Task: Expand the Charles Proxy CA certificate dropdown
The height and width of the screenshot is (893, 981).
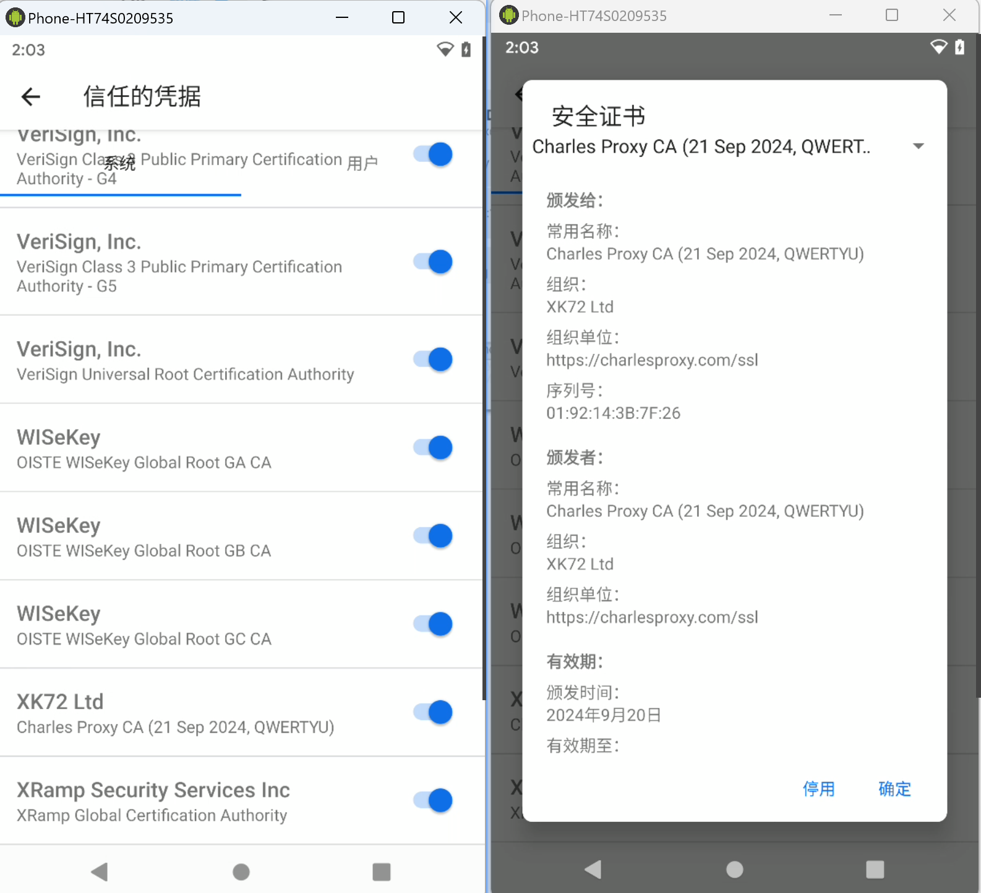Action: click(x=918, y=146)
